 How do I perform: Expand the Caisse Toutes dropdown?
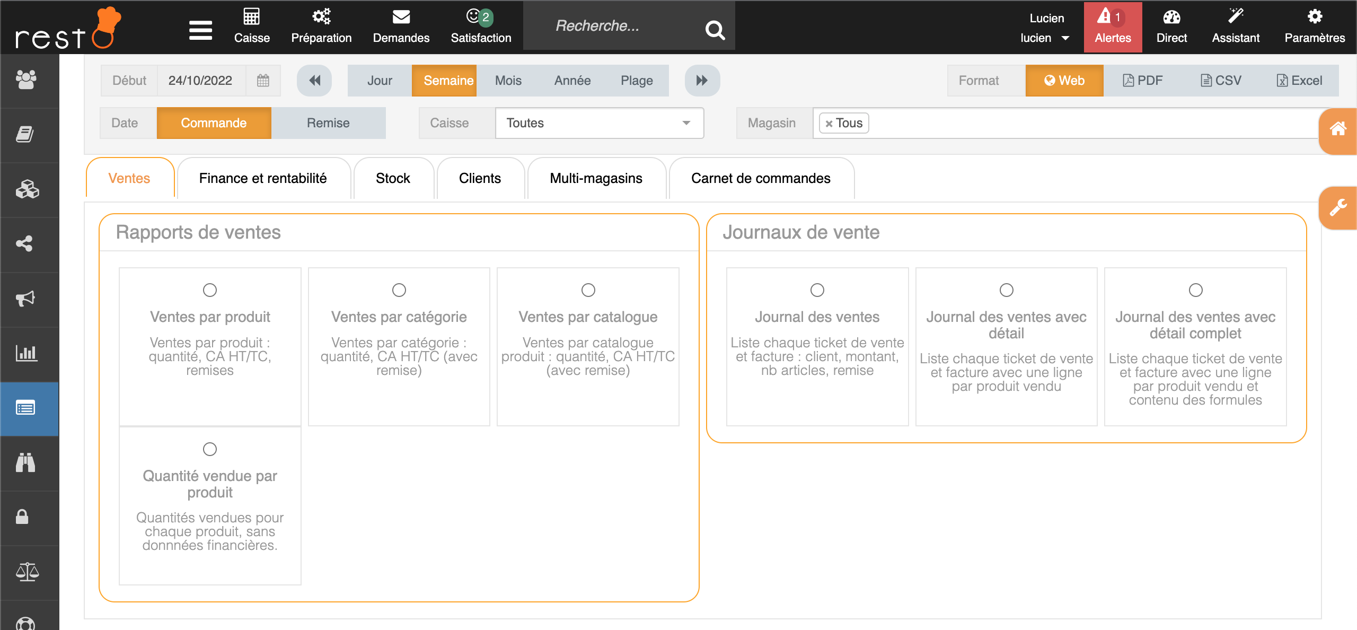[x=599, y=123]
